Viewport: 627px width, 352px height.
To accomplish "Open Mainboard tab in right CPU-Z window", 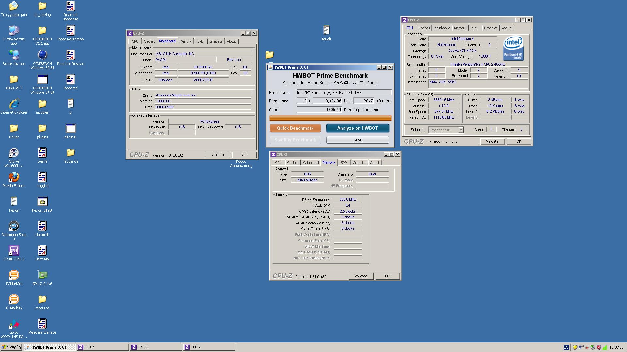I will [442, 28].
